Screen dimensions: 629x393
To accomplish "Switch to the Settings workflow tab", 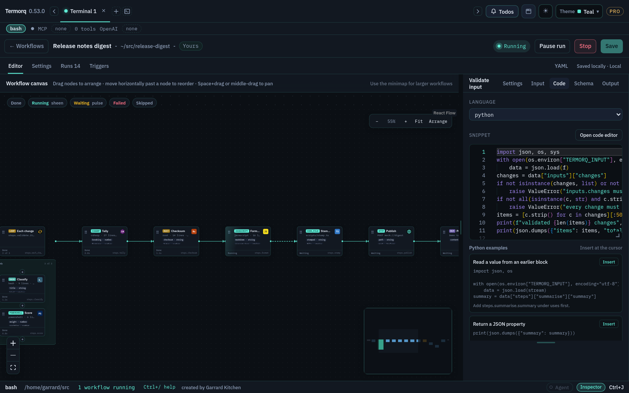I will [42, 66].
